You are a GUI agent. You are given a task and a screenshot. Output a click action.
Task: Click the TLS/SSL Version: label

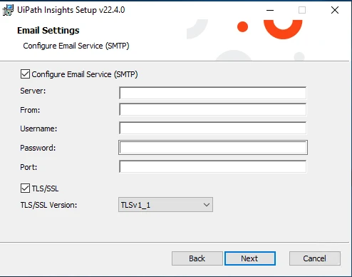tap(48, 205)
